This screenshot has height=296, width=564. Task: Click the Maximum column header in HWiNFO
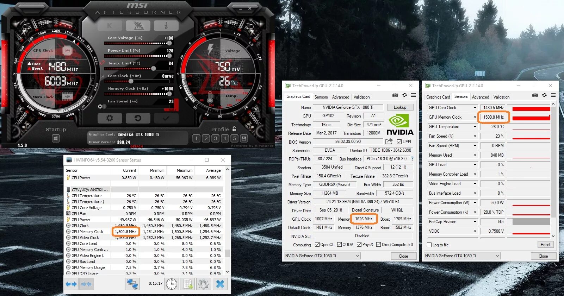click(x=184, y=170)
